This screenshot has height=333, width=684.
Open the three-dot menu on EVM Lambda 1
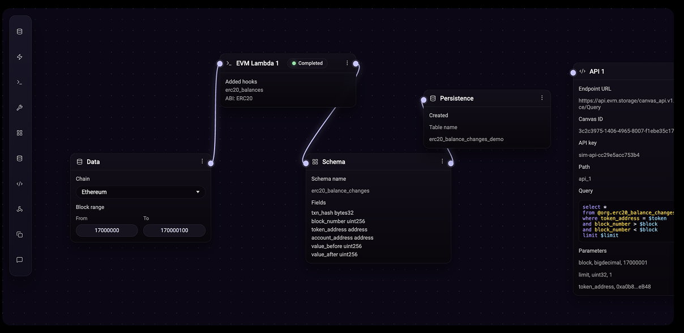347,63
